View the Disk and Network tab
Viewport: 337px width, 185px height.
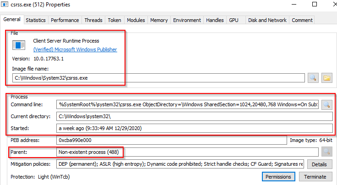(267, 20)
